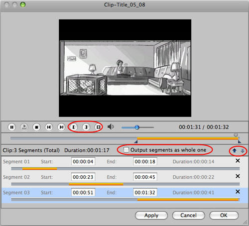Click Duration:00:00:14 text
The width and height of the screenshot is (249, 226).
(x=193, y=161)
